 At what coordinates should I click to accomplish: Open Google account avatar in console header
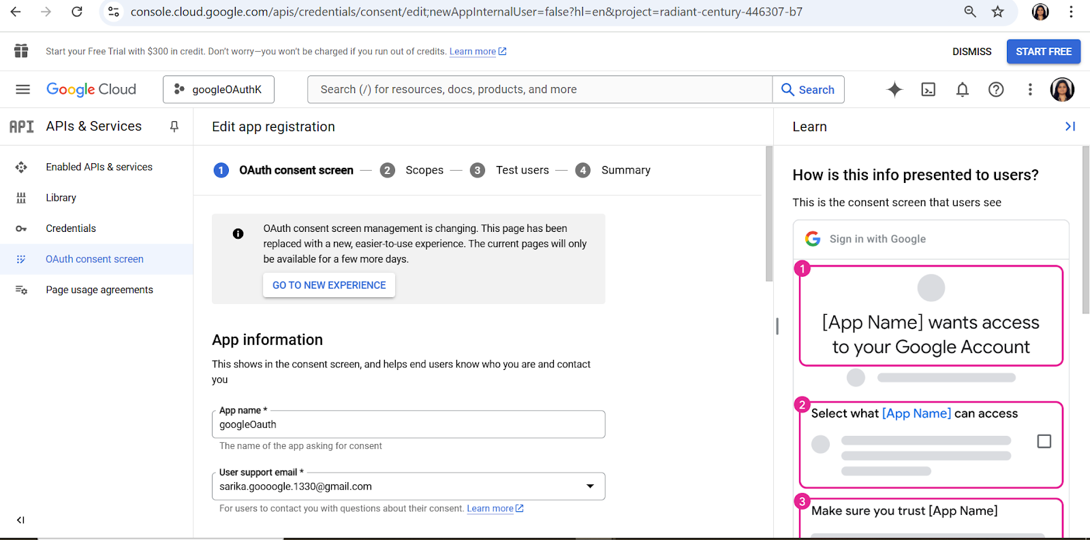(1062, 89)
